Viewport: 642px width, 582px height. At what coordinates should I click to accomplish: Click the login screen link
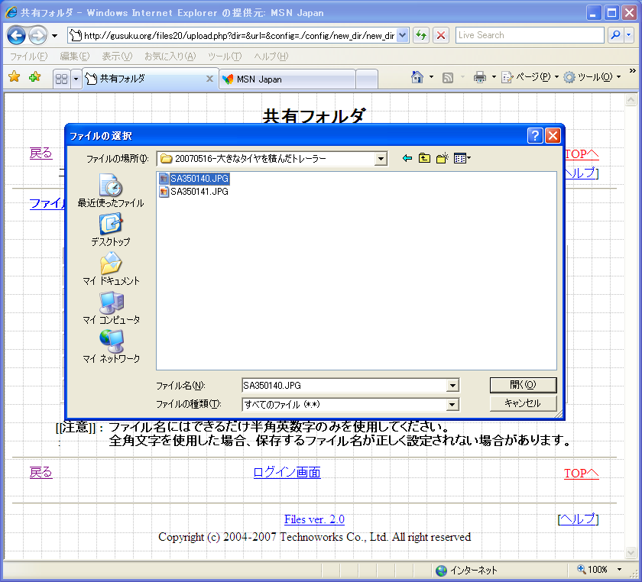pyautogui.click(x=287, y=472)
